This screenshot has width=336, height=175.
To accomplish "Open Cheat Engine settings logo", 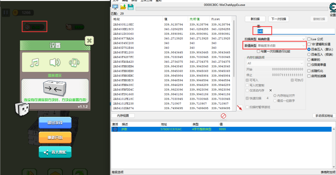I will coord(332,8).
